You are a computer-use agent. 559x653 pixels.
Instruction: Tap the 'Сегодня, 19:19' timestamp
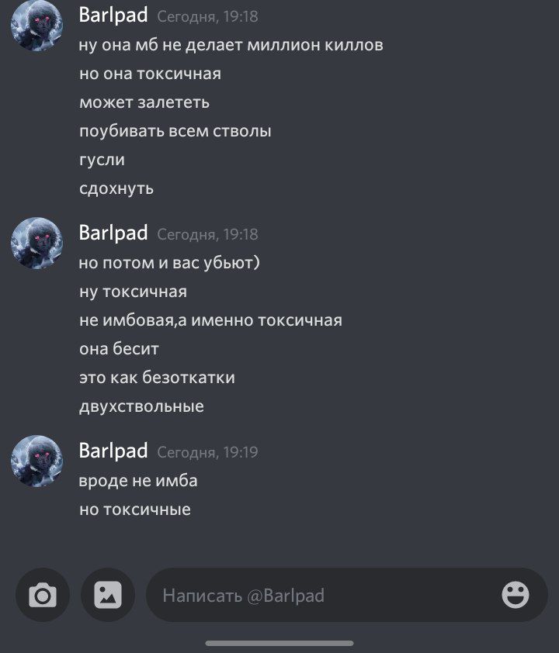(x=207, y=452)
